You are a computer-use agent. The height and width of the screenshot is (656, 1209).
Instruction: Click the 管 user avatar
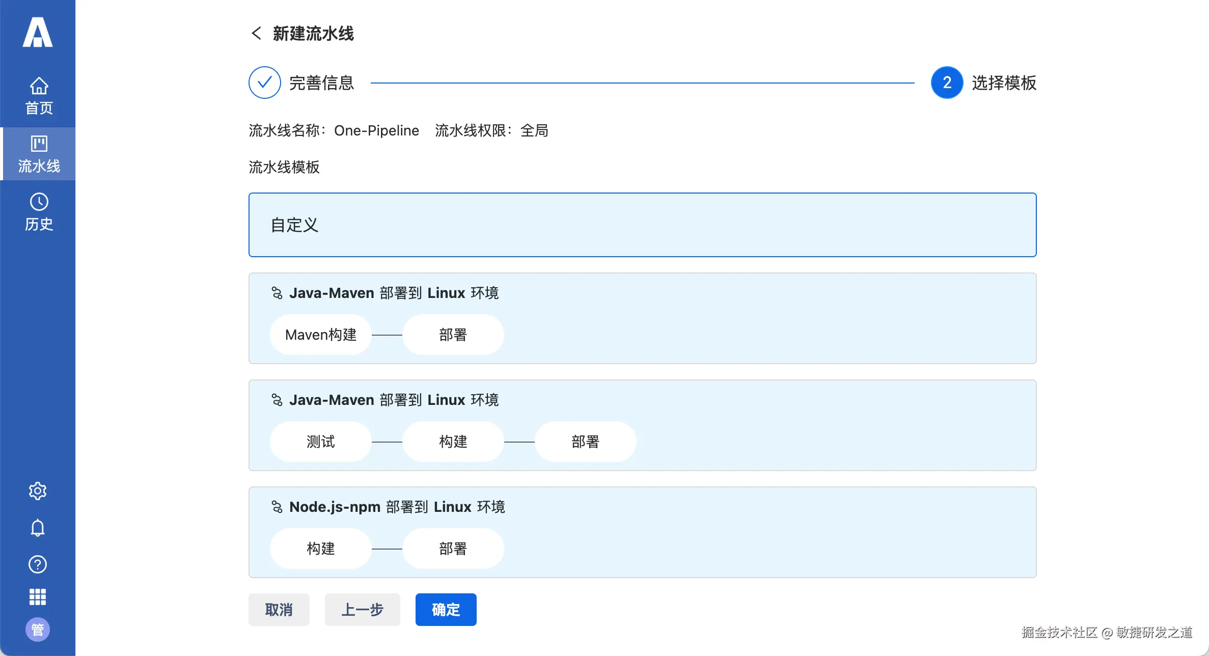click(x=38, y=630)
